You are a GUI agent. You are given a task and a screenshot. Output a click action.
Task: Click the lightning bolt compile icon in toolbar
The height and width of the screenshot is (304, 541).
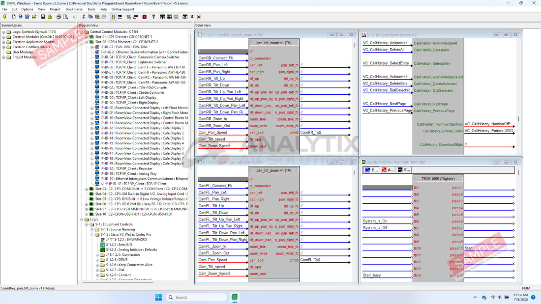tap(4, 17)
